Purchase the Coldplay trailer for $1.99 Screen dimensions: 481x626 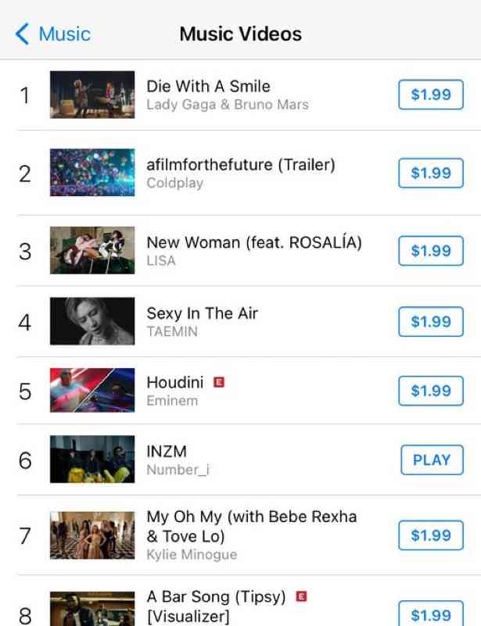click(x=431, y=173)
